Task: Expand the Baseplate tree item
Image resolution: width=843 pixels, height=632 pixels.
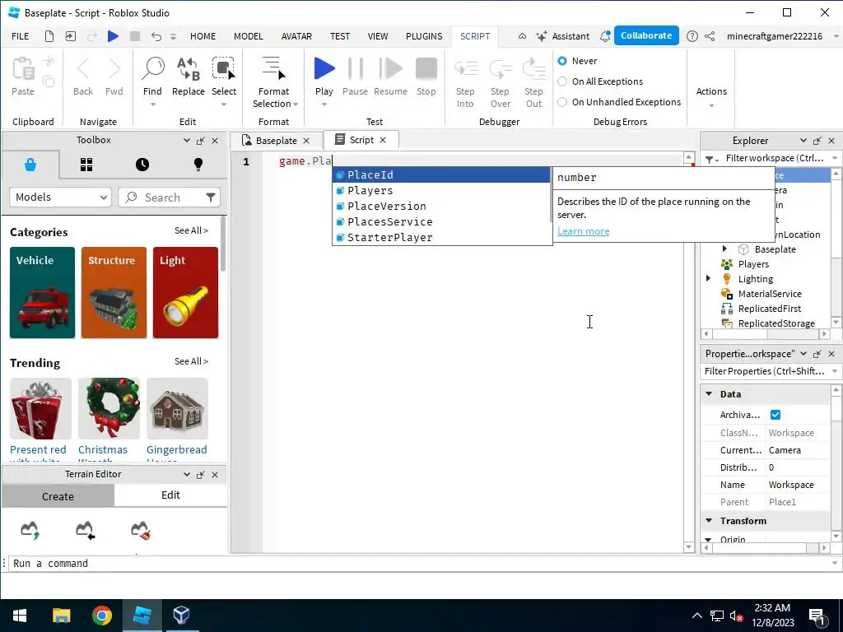Action: point(724,249)
